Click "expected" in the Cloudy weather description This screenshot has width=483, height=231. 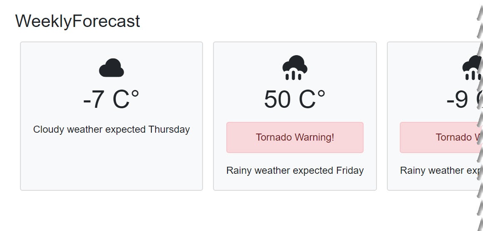tap(125, 129)
